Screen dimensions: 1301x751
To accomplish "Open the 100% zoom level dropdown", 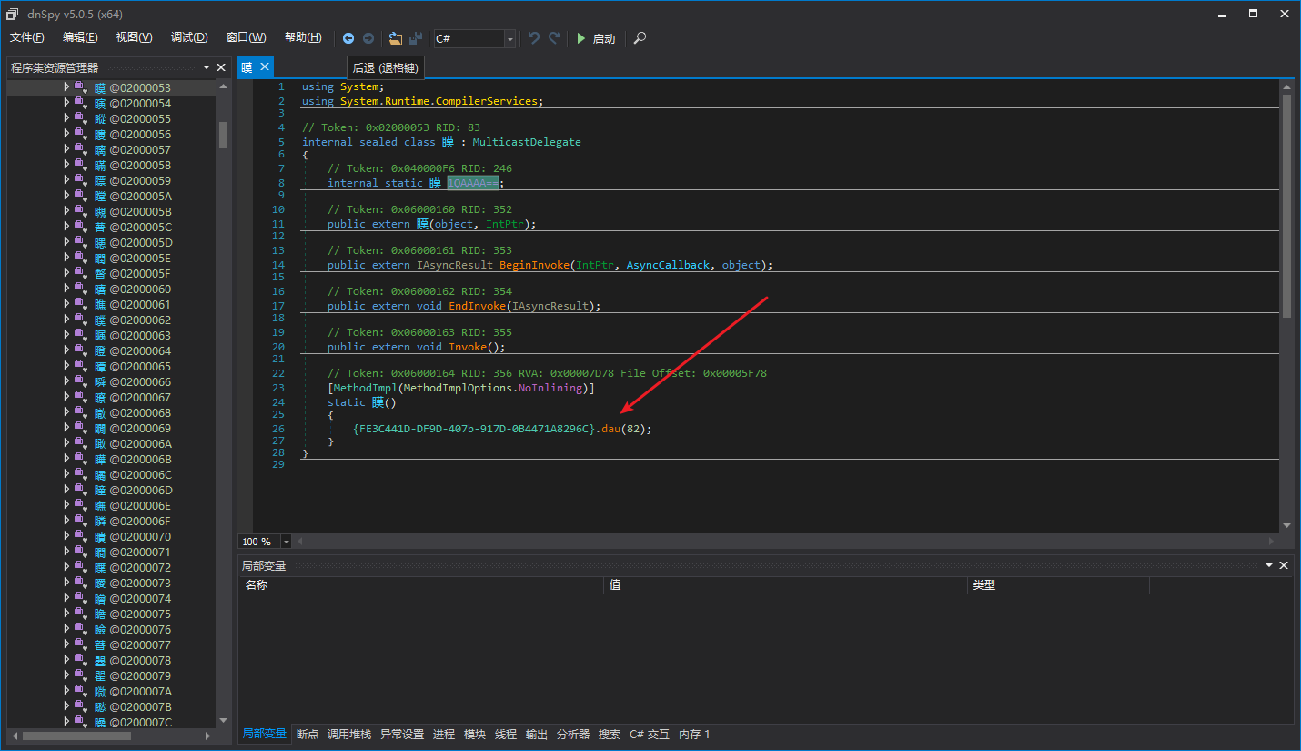I will (x=286, y=541).
